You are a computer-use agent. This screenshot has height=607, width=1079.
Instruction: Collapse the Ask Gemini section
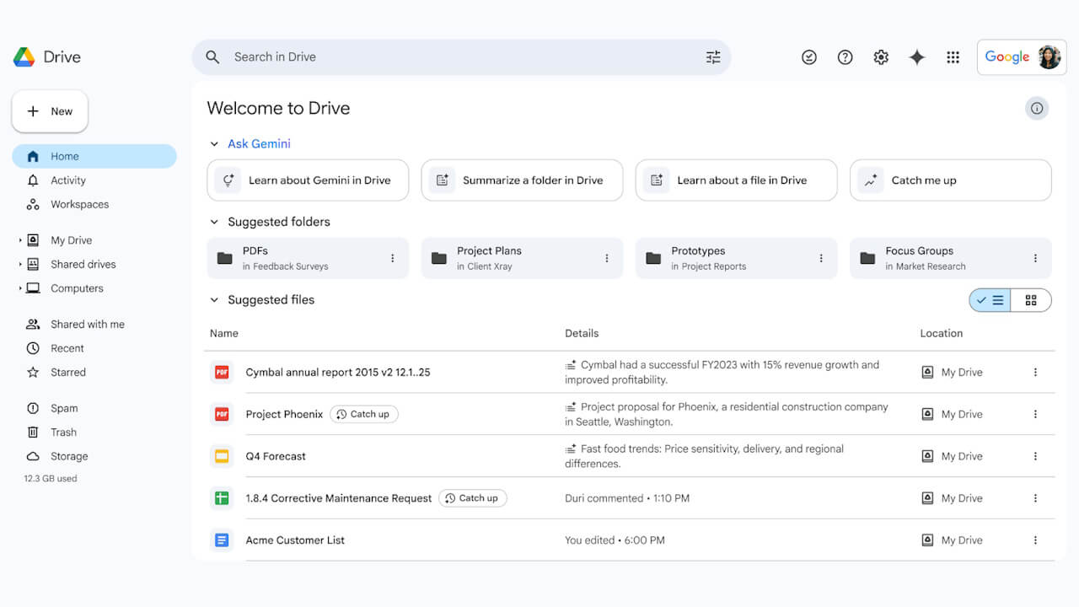[214, 144]
